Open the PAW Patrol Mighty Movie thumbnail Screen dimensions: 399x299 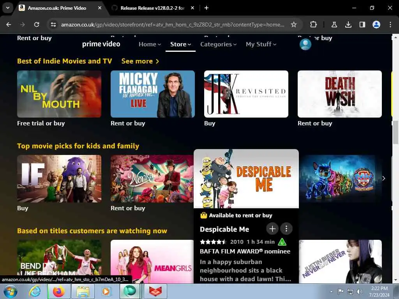click(340, 179)
